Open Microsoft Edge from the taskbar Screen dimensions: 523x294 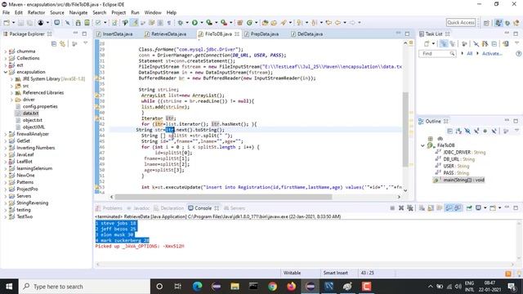pos(197,287)
